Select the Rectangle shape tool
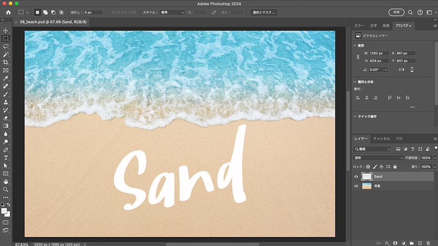The width and height of the screenshot is (438, 246). 5,174
